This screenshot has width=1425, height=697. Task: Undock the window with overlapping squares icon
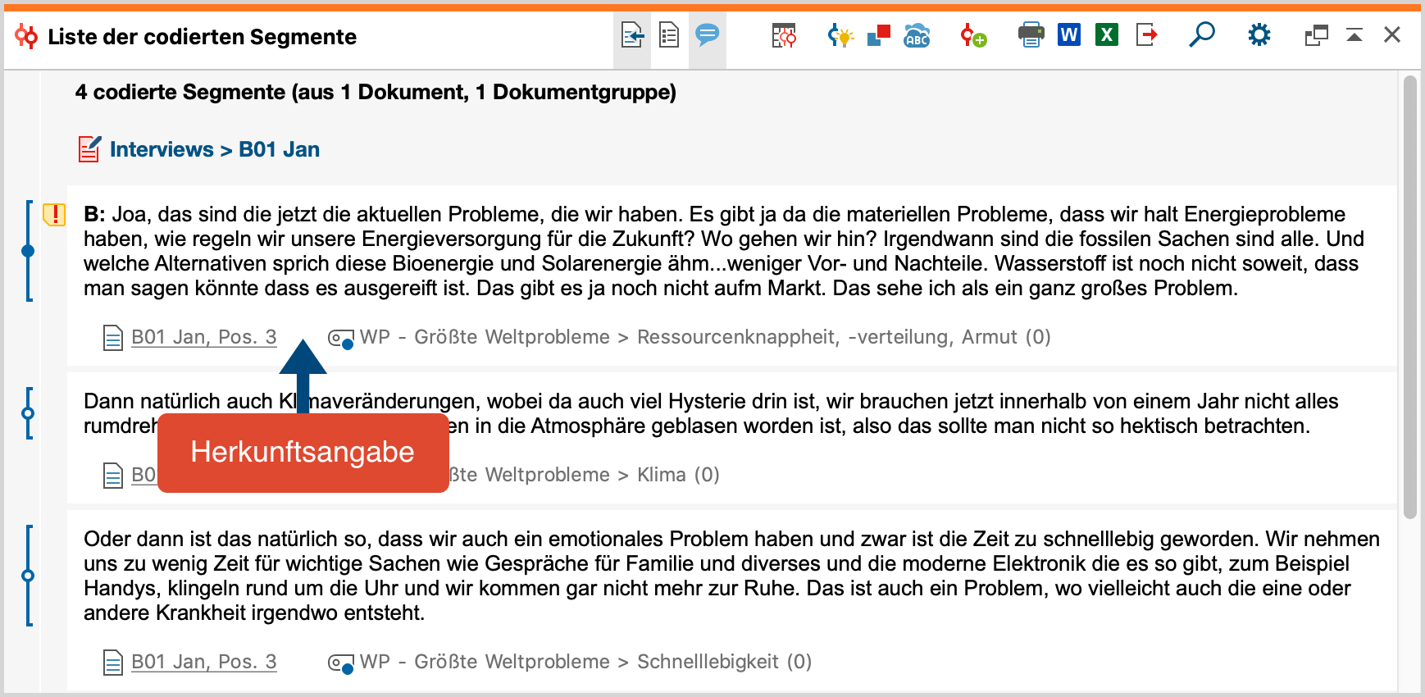[x=1317, y=35]
